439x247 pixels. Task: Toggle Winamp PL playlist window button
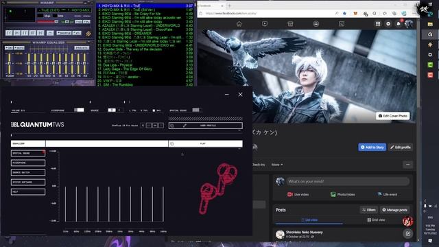(86, 21)
